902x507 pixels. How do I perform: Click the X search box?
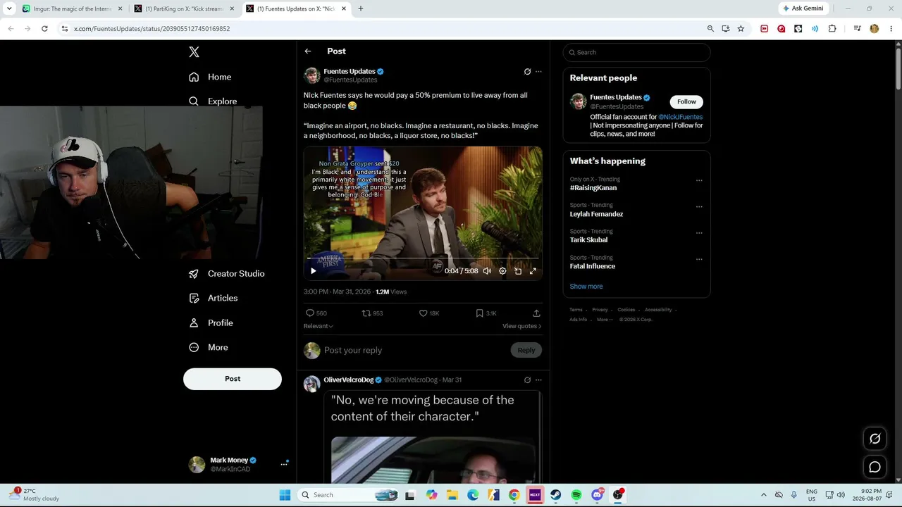pos(636,52)
